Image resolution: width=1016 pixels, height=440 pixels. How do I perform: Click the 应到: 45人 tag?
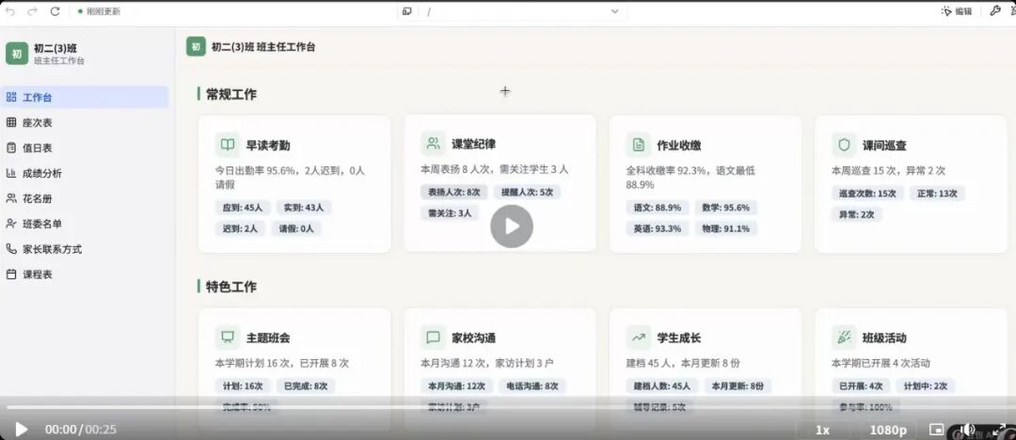[243, 208]
